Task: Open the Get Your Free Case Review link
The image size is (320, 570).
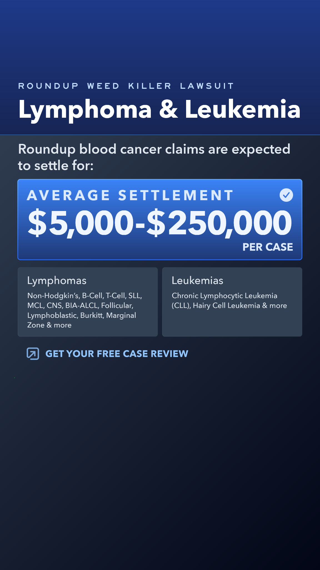Action: pyautogui.click(x=117, y=354)
